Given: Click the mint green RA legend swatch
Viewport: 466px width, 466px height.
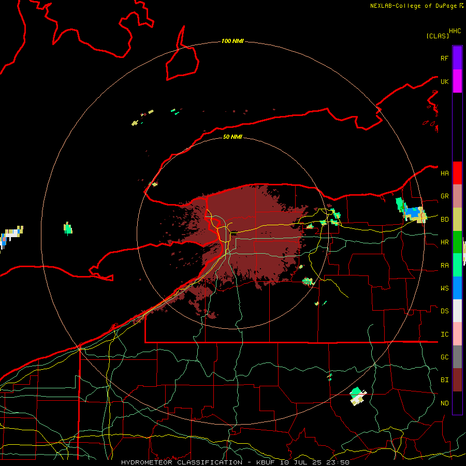Looking at the screenshot, I should pos(457,265).
